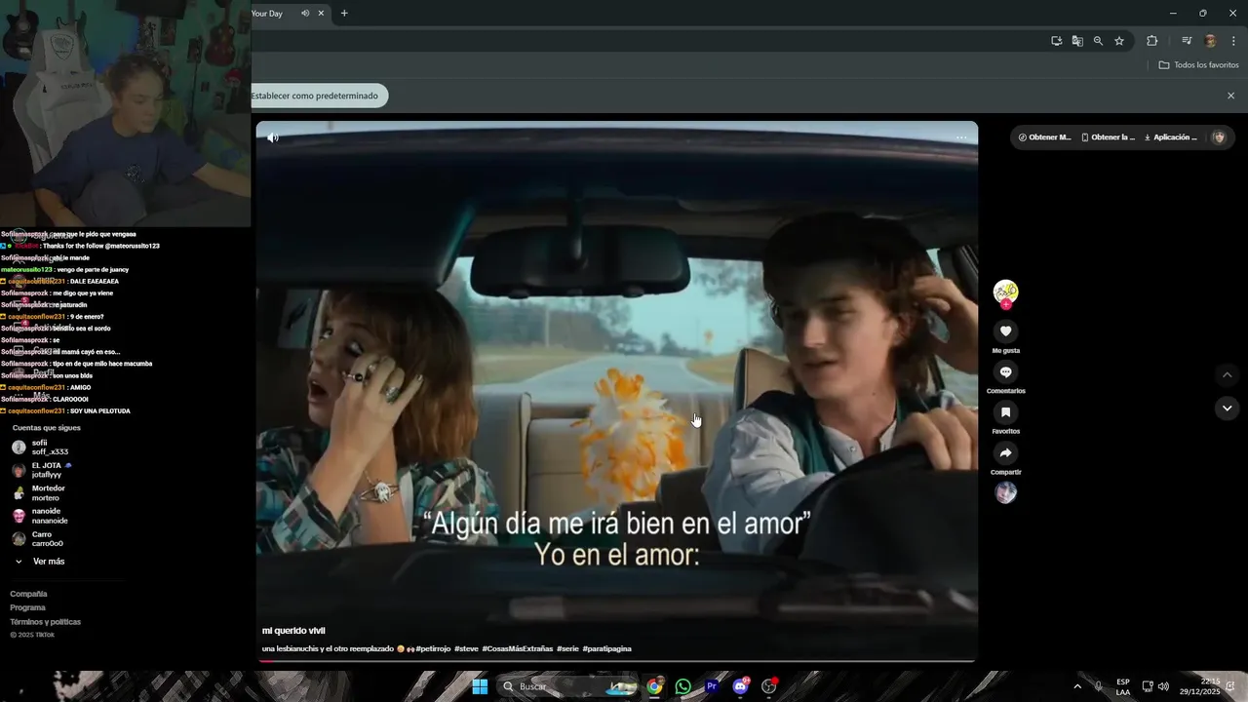Open a new browser tab
Image resolution: width=1248 pixels, height=702 pixels.
(x=344, y=13)
